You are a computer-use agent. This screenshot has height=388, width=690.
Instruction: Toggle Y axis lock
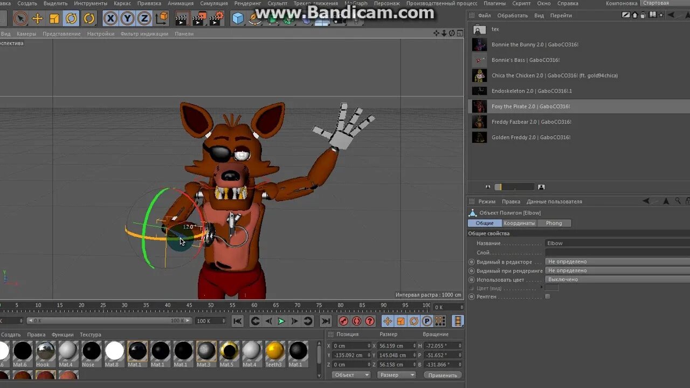click(x=127, y=19)
